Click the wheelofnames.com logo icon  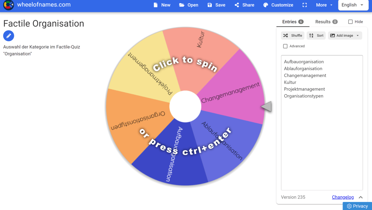pyautogui.click(x=8, y=5)
